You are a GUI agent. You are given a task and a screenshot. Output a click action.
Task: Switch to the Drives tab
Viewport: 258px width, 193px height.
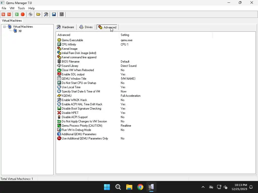86,27
